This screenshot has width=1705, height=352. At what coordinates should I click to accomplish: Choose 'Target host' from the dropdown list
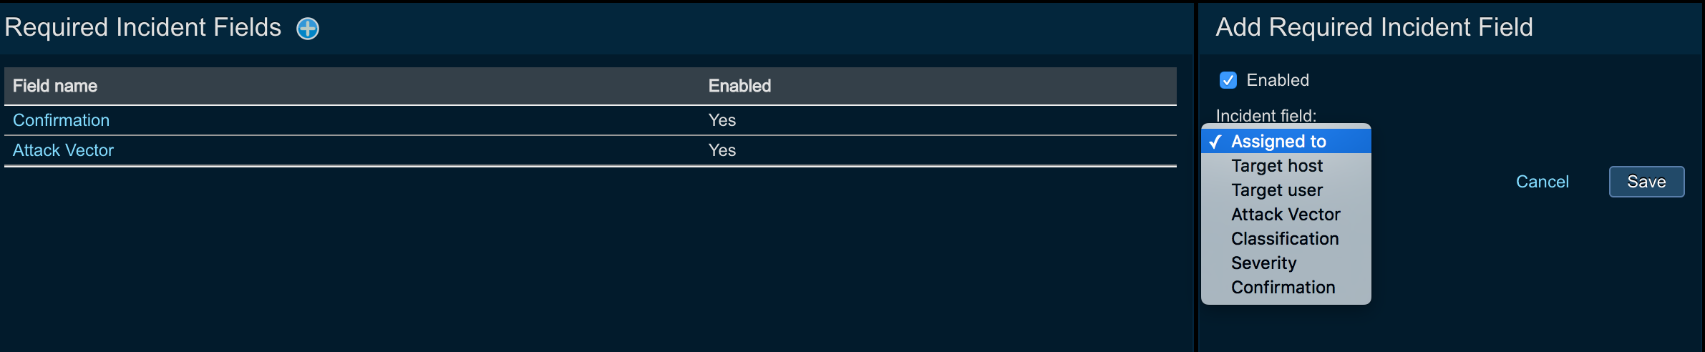(1277, 166)
